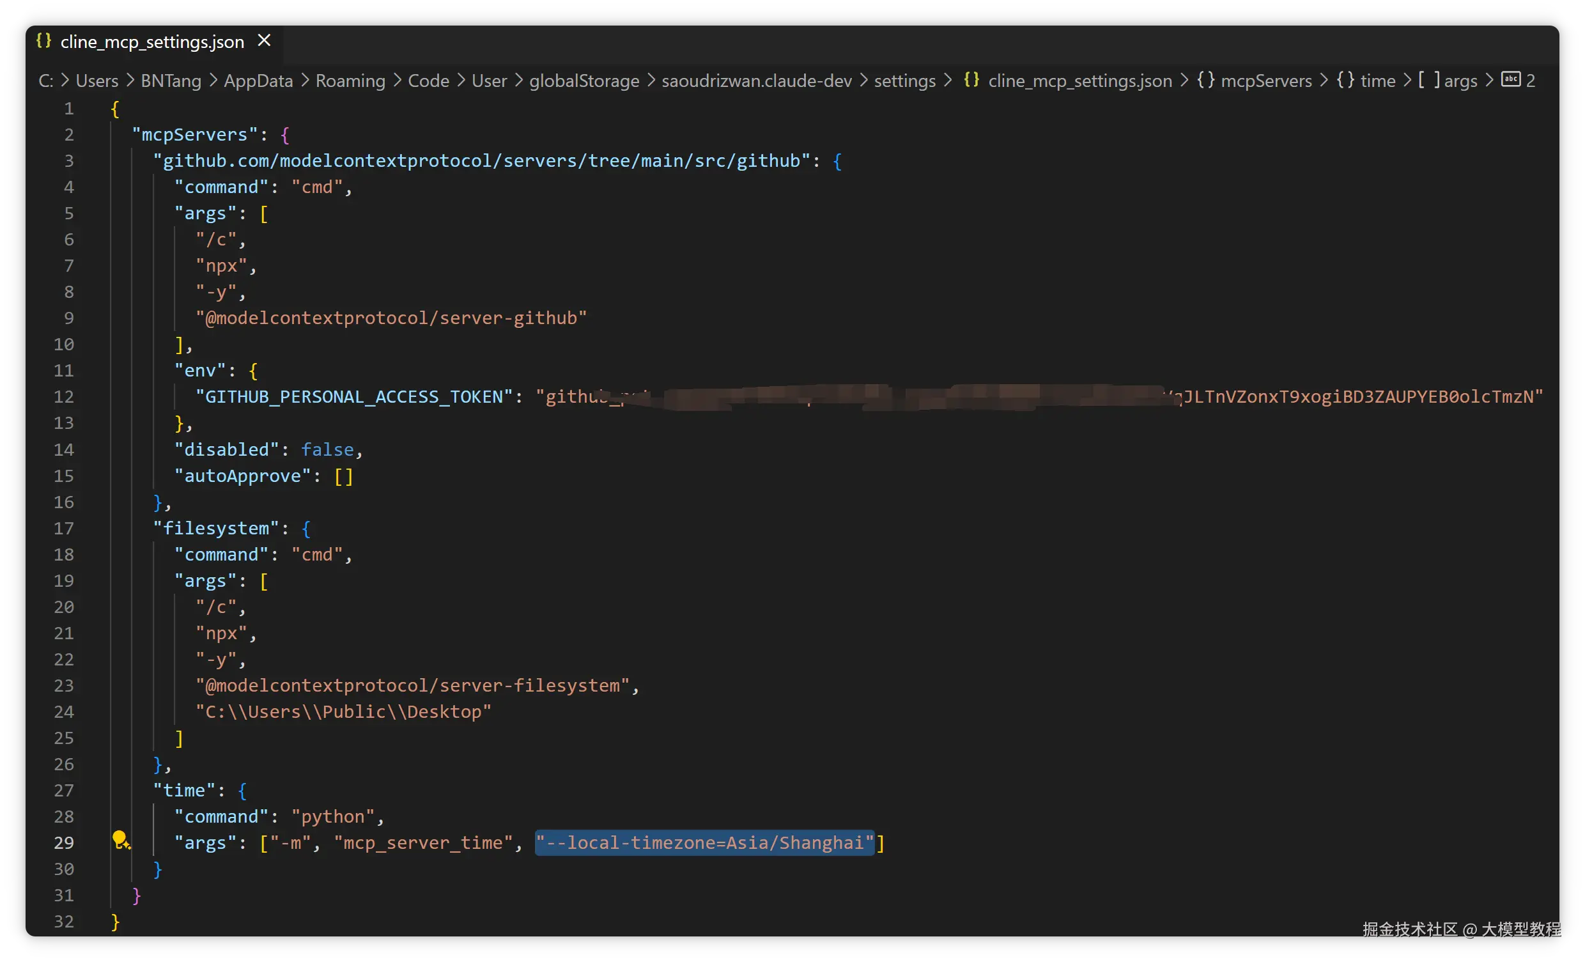Open the Users breadcrumb folder
1585x962 pixels.
click(97, 81)
